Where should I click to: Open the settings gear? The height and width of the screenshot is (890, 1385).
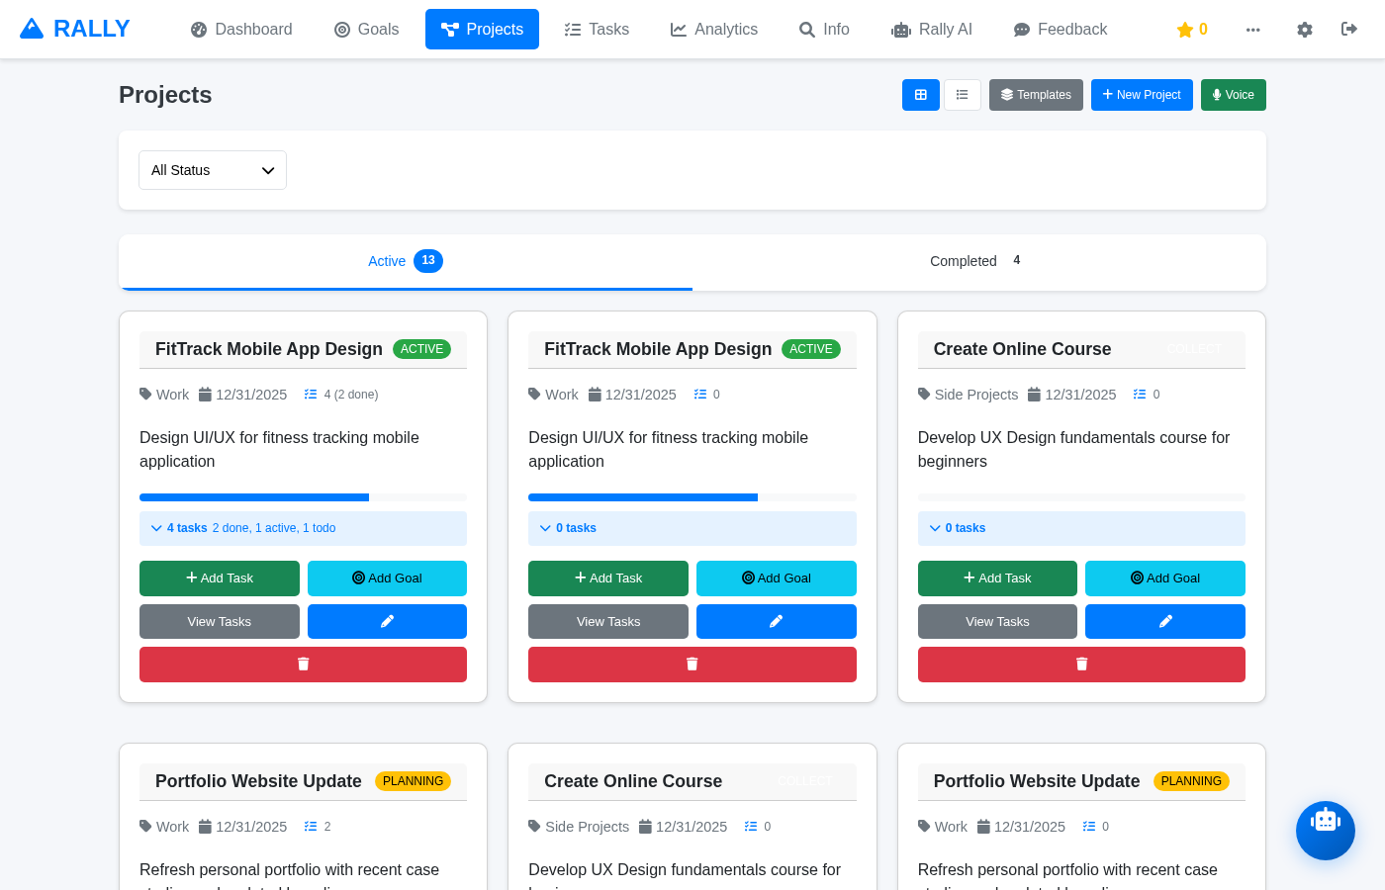pos(1305,30)
